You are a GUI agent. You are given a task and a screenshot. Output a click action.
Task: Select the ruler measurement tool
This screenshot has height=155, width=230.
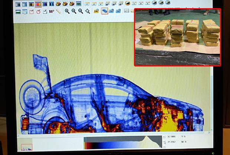58,11
